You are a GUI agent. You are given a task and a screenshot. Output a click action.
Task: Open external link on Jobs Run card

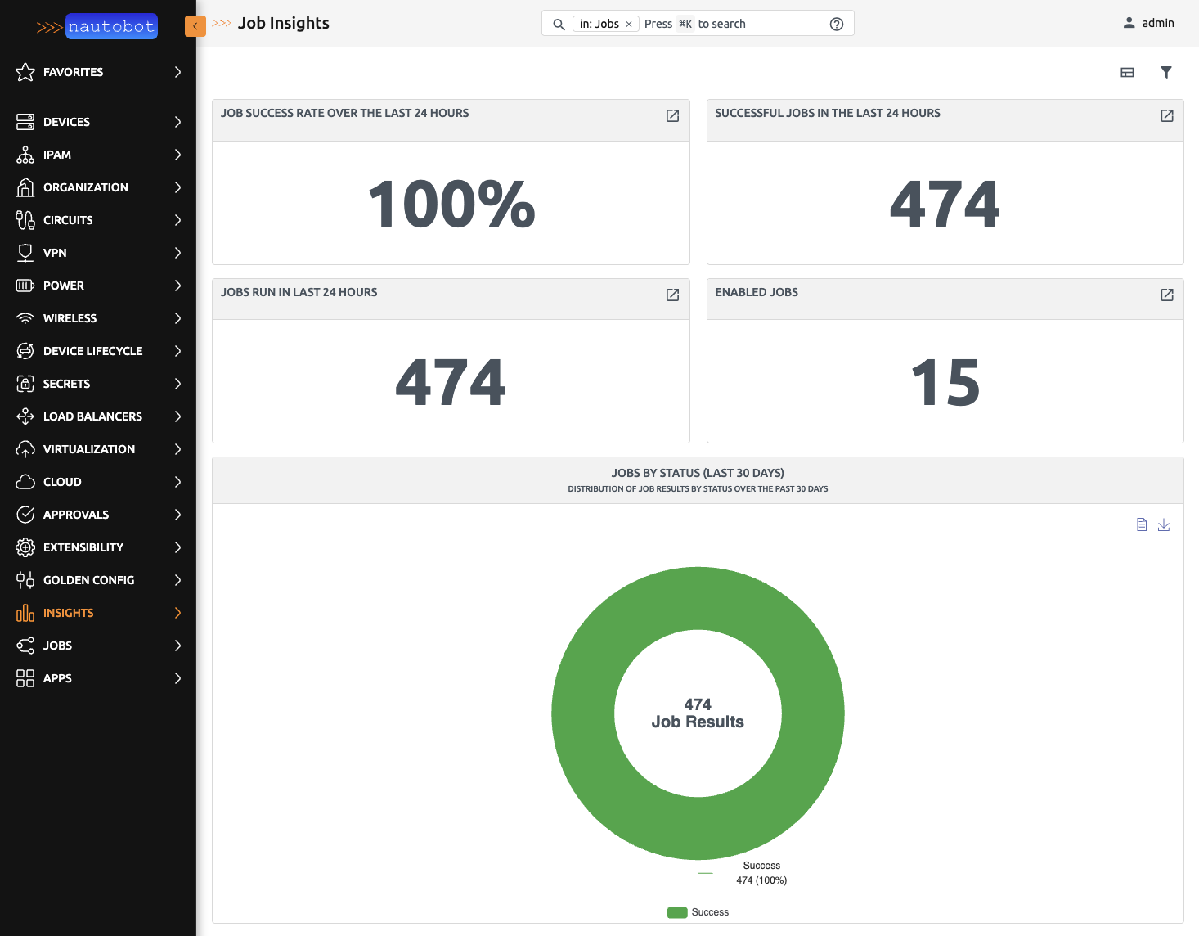(672, 295)
